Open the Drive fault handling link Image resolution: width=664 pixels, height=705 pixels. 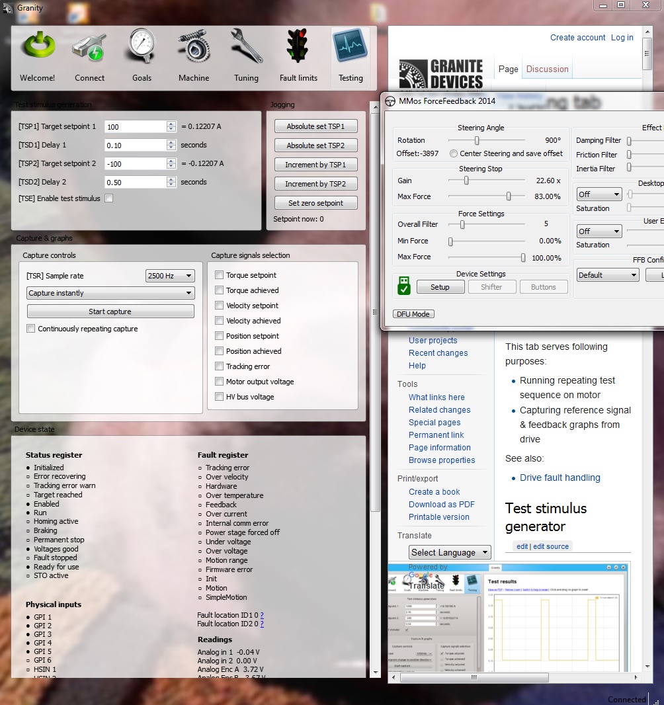point(560,477)
